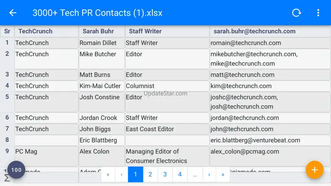Viewport: 331px width, 186px height.
Task: Select the John Biggs cell
Action: coord(102,129)
